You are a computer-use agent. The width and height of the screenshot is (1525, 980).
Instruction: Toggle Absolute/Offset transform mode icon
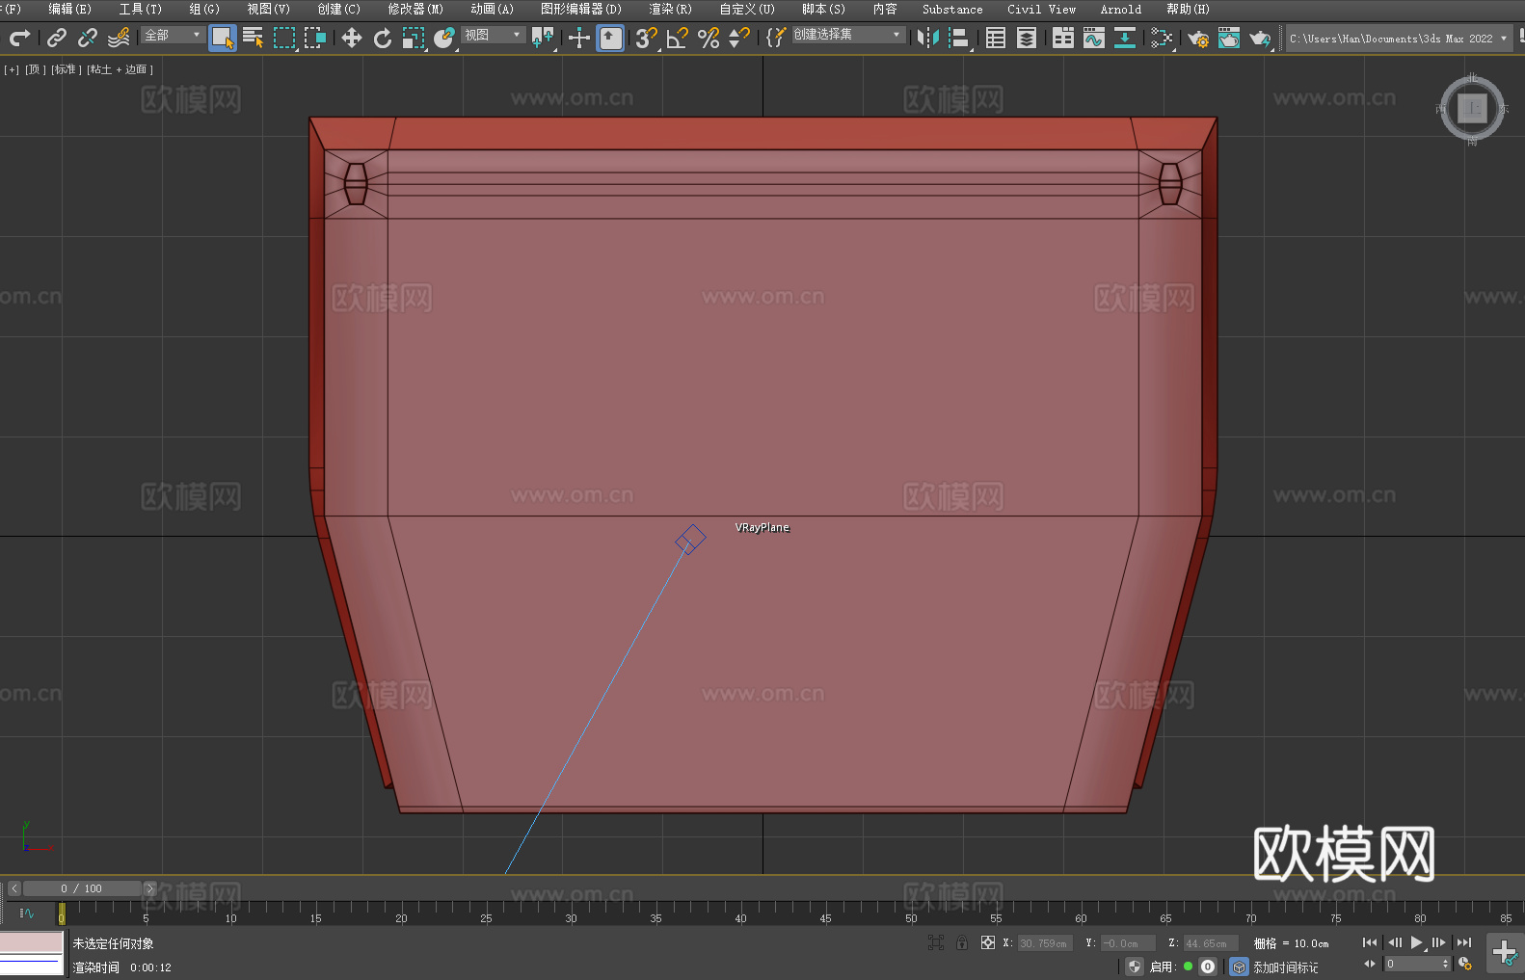tap(988, 942)
